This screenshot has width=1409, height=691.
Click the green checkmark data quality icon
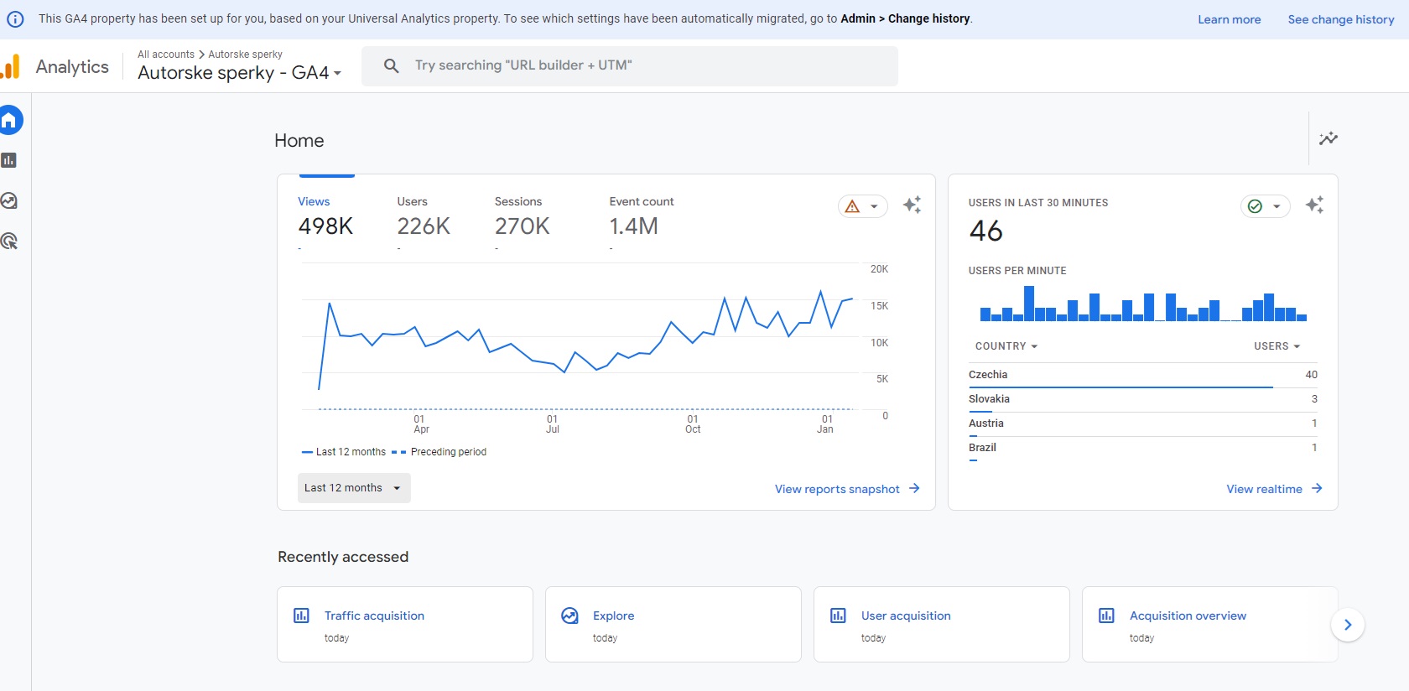tap(1255, 206)
